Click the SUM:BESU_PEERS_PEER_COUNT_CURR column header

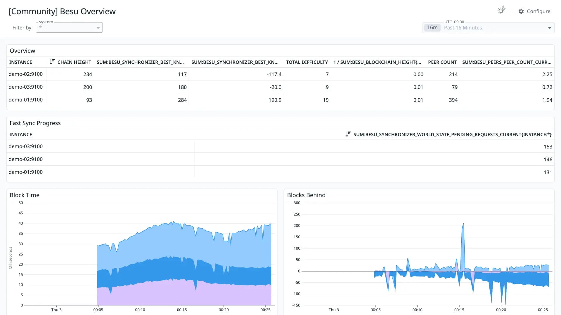point(507,62)
